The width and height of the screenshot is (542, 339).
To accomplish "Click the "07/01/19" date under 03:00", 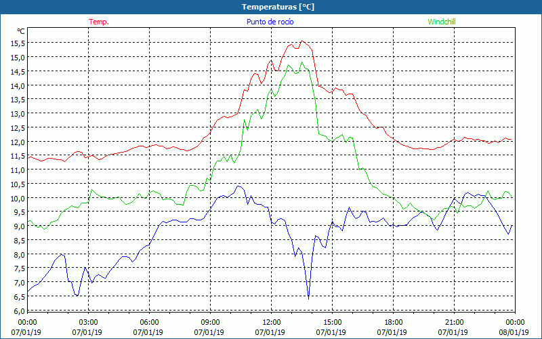I will pos(87,332).
